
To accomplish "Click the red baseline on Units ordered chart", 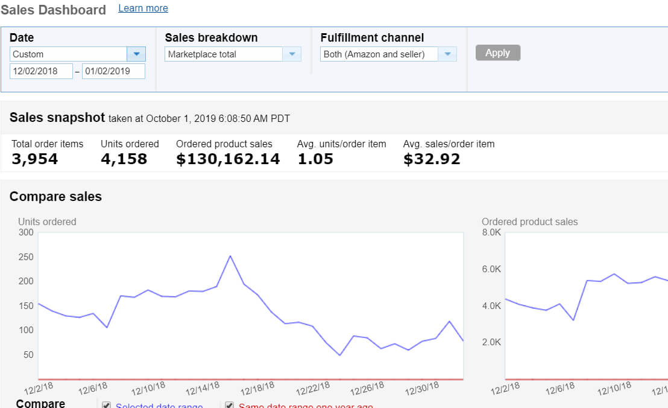I will click(251, 379).
